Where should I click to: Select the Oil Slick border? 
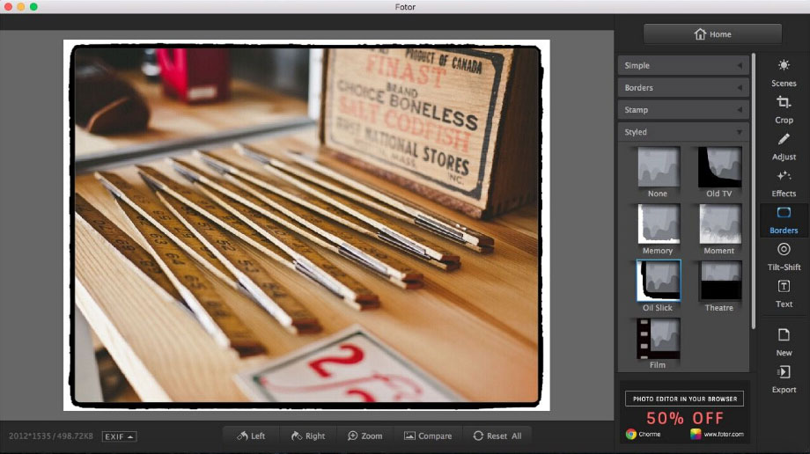pos(659,281)
